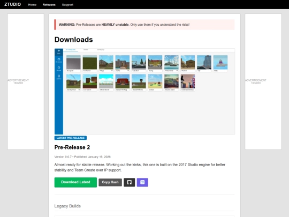The height and width of the screenshot is (217, 289).
Task: Select the Racing template thumbnail
Action: point(155,63)
